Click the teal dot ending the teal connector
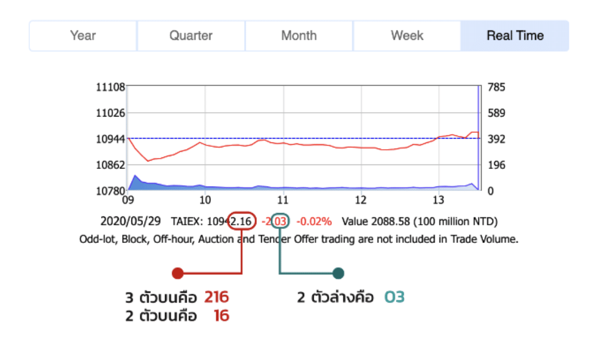592x339 pixels. click(339, 273)
